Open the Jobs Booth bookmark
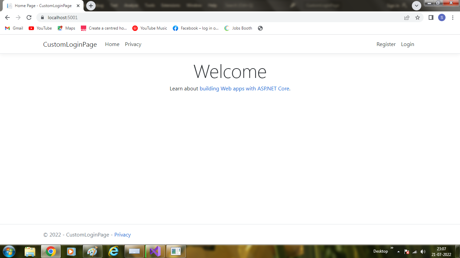 238,28
